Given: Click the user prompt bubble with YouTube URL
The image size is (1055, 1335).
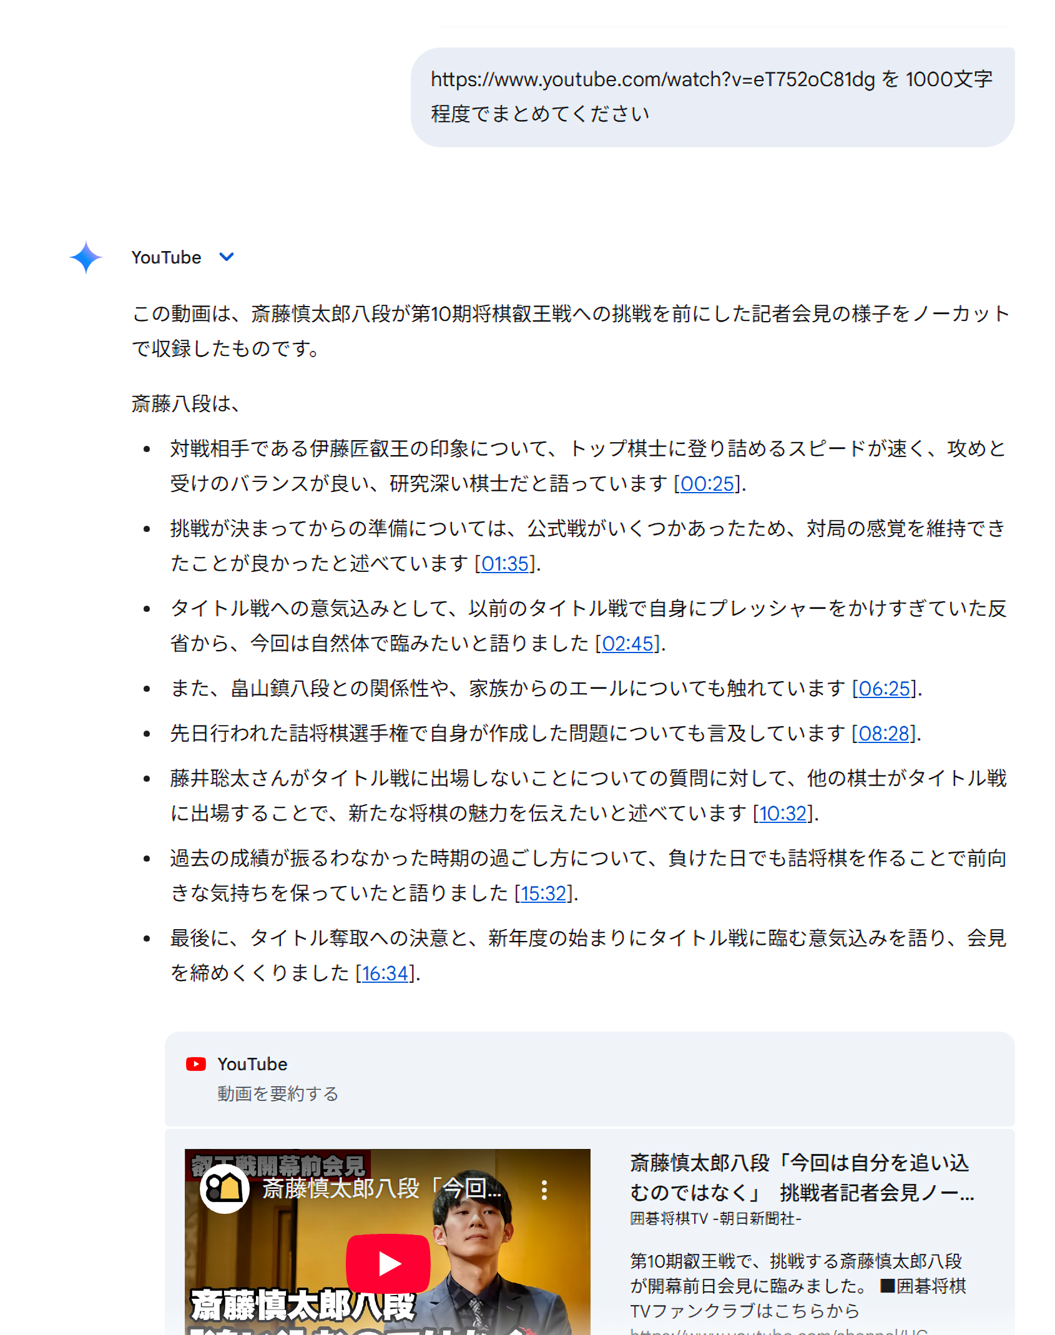Looking at the screenshot, I should tap(712, 97).
